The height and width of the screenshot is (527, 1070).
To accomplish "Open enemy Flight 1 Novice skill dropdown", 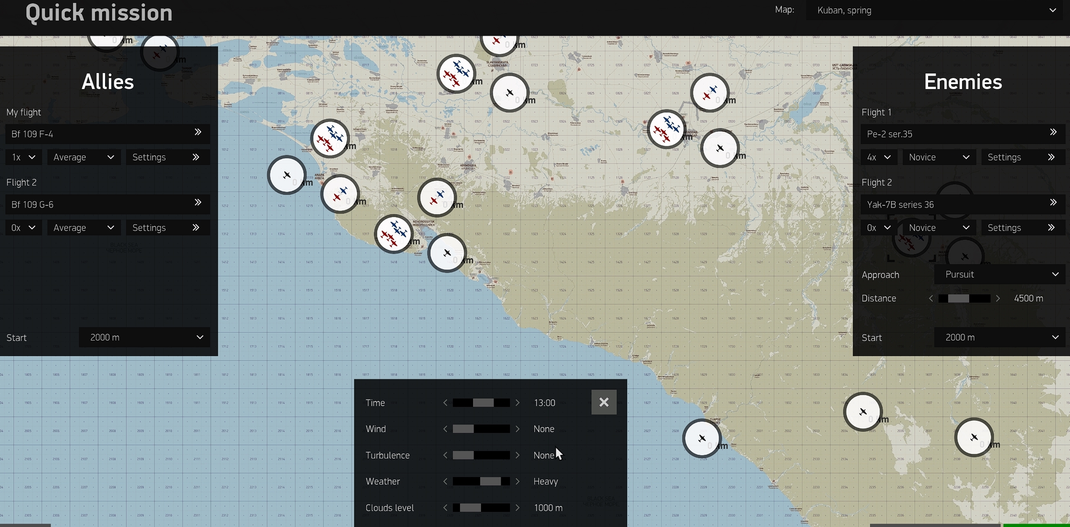I will (939, 157).
